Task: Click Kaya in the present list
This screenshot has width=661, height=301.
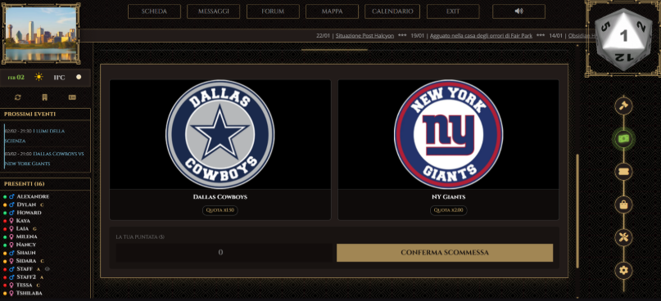Action: click(x=23, y=221)
